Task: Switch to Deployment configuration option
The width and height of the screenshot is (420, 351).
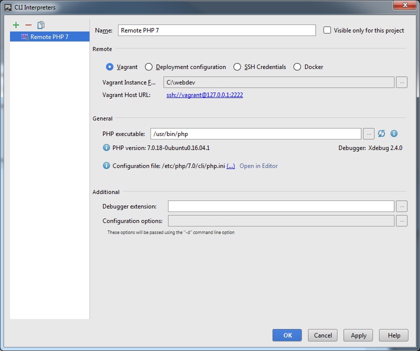Action: pyautogui.click(x=148, y=66)
